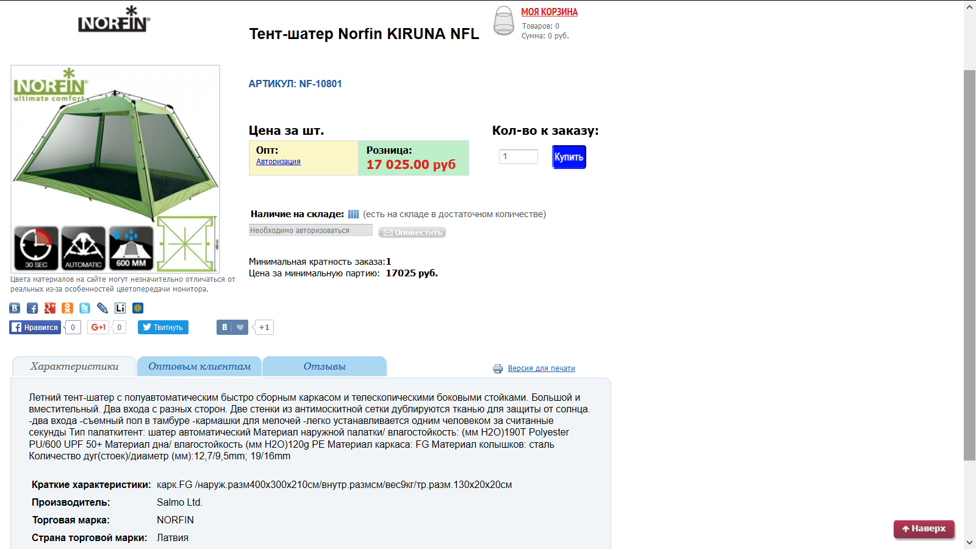Open Версия для печати link
The height and width of the screenshot is (549, 976).
tap(542, 368)
